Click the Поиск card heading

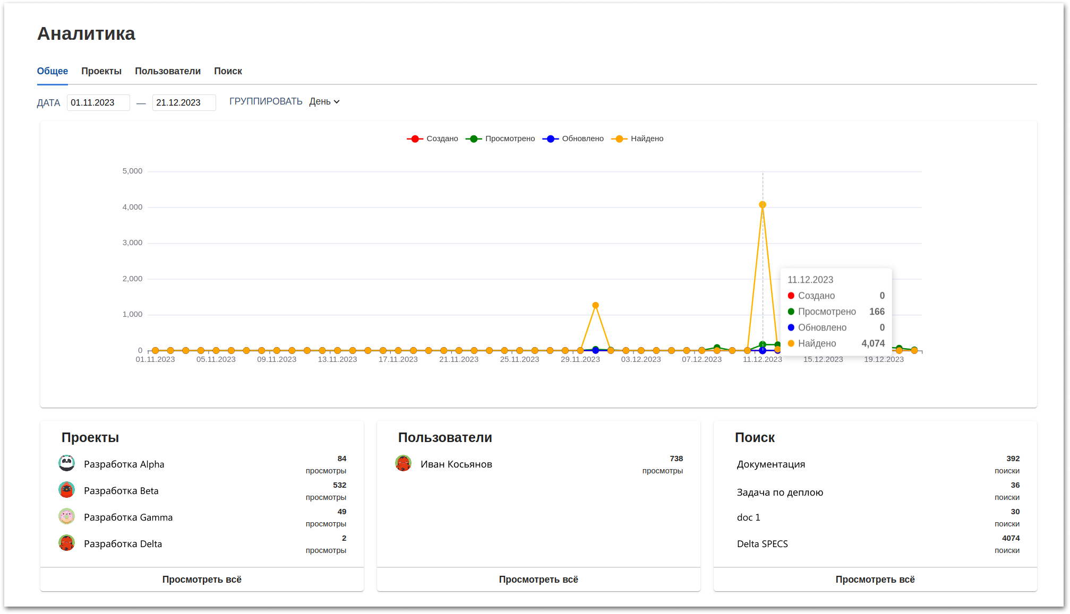[x=755, y=437]
